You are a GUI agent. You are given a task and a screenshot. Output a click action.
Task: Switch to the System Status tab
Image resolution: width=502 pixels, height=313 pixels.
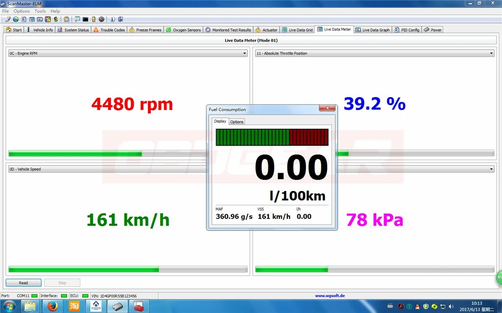click(73, 30)
